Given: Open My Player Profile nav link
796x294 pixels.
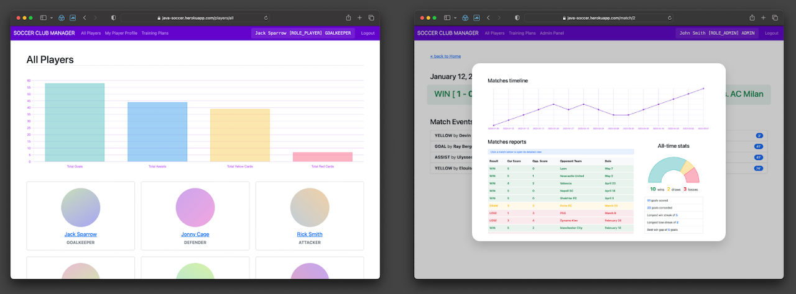Looking at the screenshot, I should pyautogui.click(x=121, y=33).
